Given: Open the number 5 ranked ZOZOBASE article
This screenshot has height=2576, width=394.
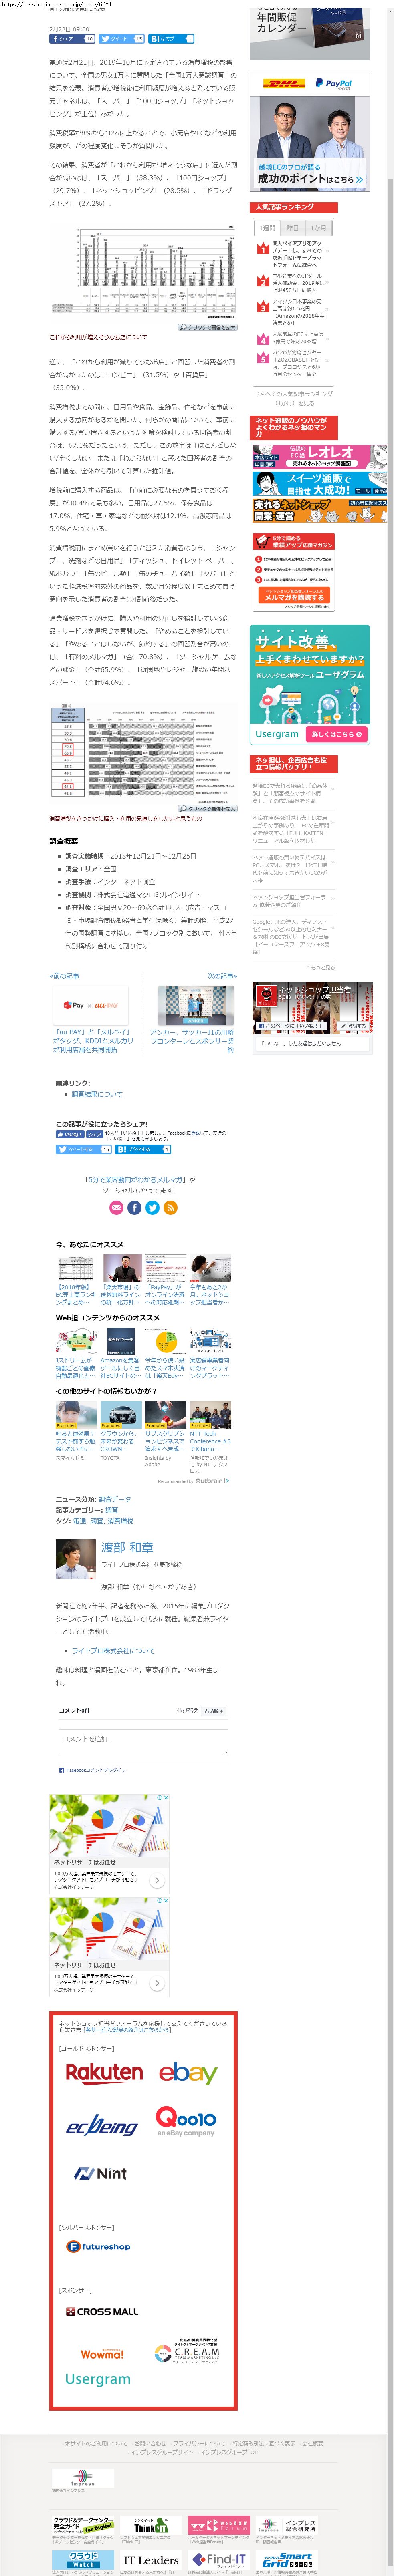Looking at the screenshot, I should (297, 363).
